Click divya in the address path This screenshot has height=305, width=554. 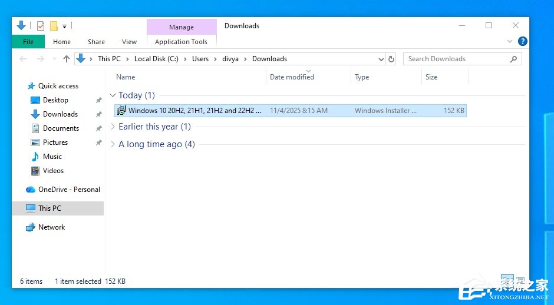pyautogui.click(x=230, y=59)
